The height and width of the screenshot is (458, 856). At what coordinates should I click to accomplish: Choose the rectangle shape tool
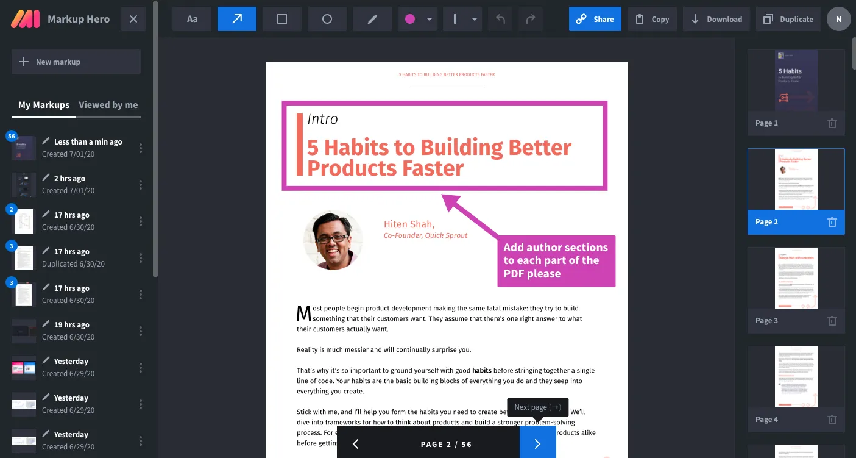pyautogui.click(x=282, y=19)
